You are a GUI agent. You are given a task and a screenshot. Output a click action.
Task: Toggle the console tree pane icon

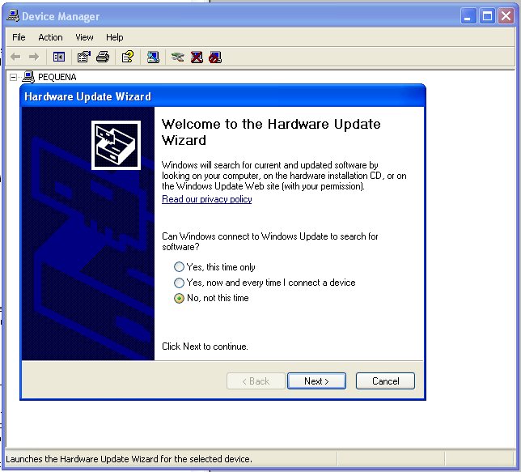59,57
